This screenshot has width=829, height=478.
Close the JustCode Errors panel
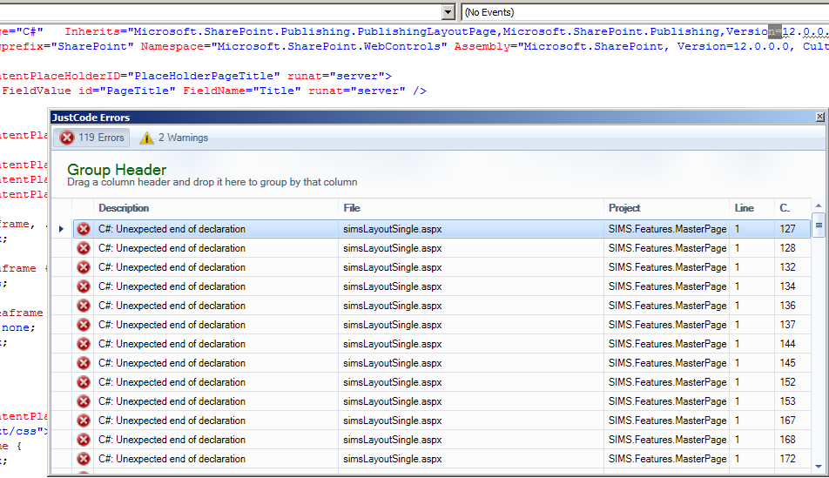pos(819,117)
